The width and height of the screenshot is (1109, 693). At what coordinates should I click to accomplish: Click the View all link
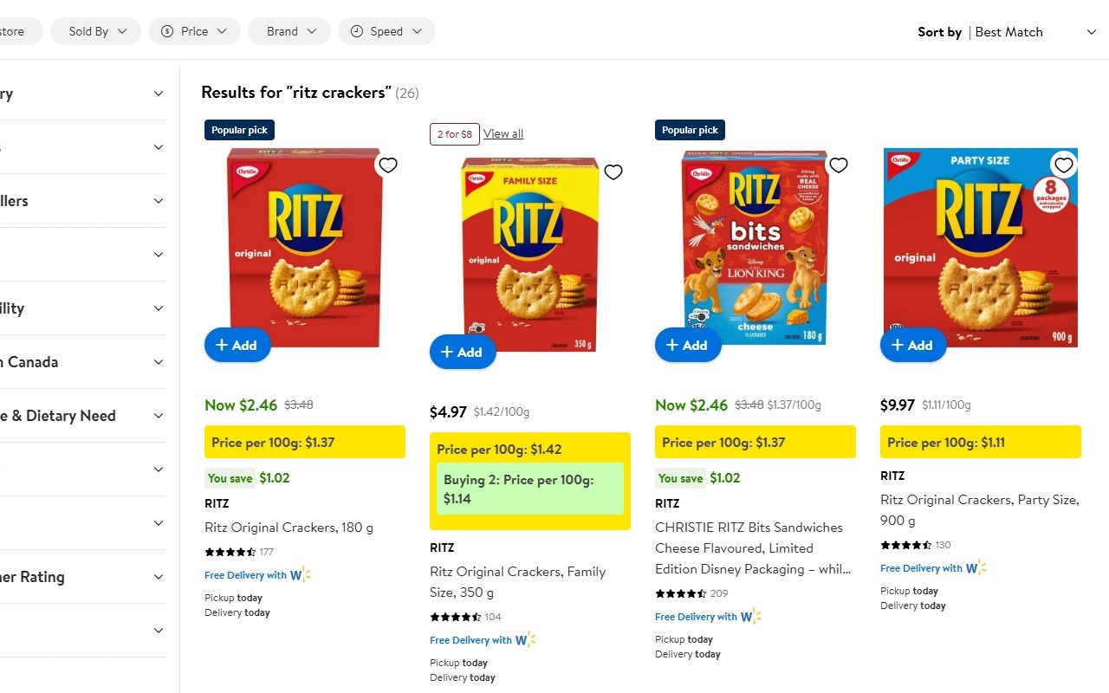(x=503, y=133)
